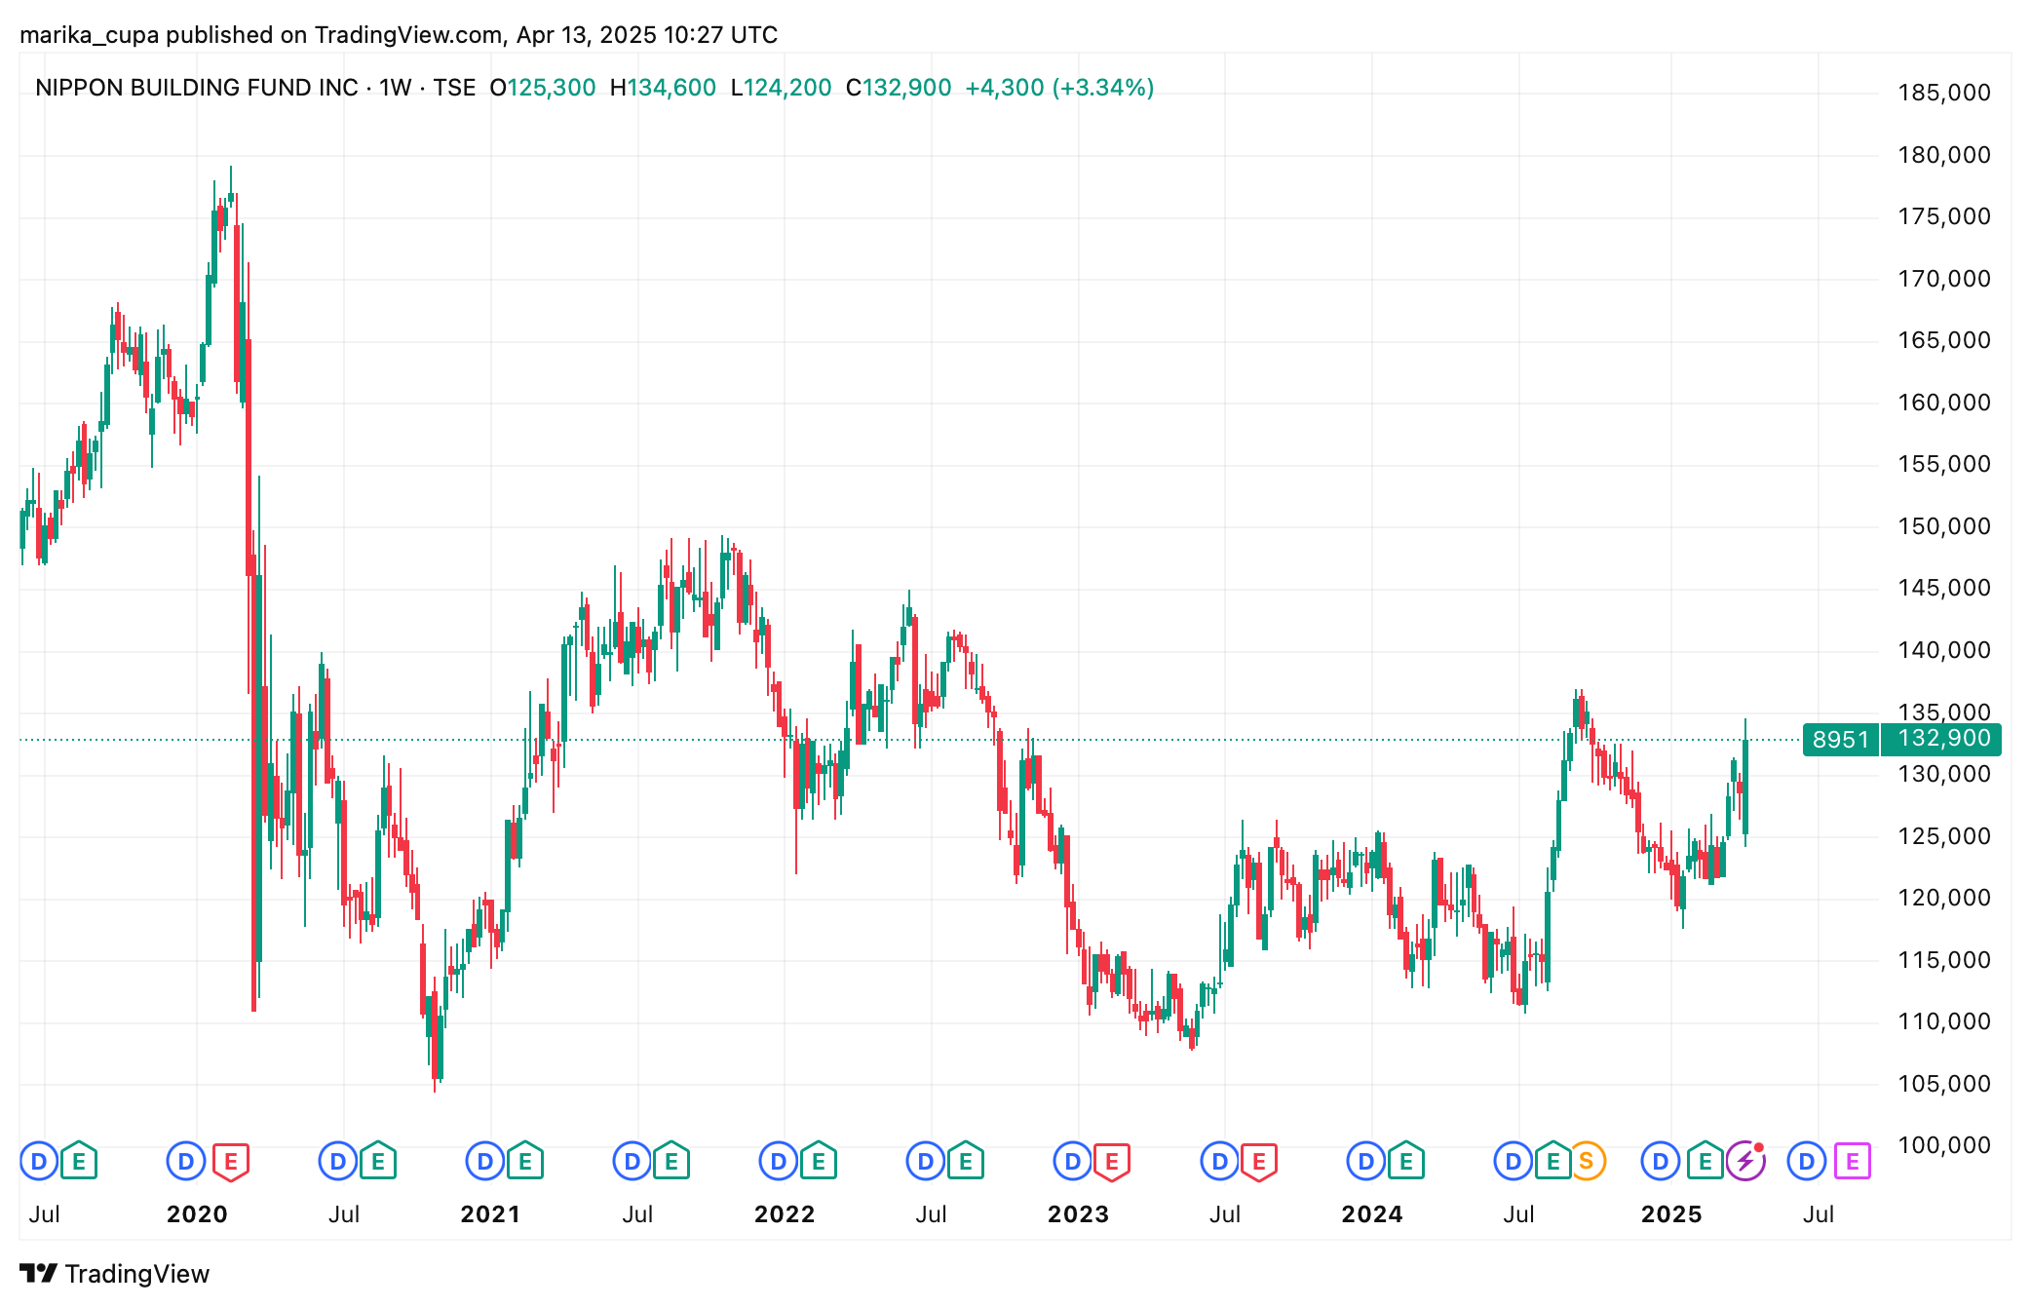Click the pink upcoming earnings E marker

pyautogui.click(x=1853, y=1161)
